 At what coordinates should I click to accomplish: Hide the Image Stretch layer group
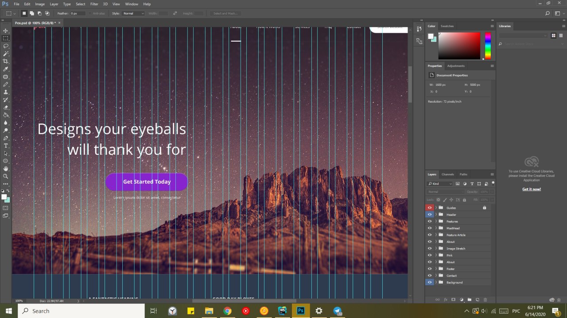(x=429, y=249)
